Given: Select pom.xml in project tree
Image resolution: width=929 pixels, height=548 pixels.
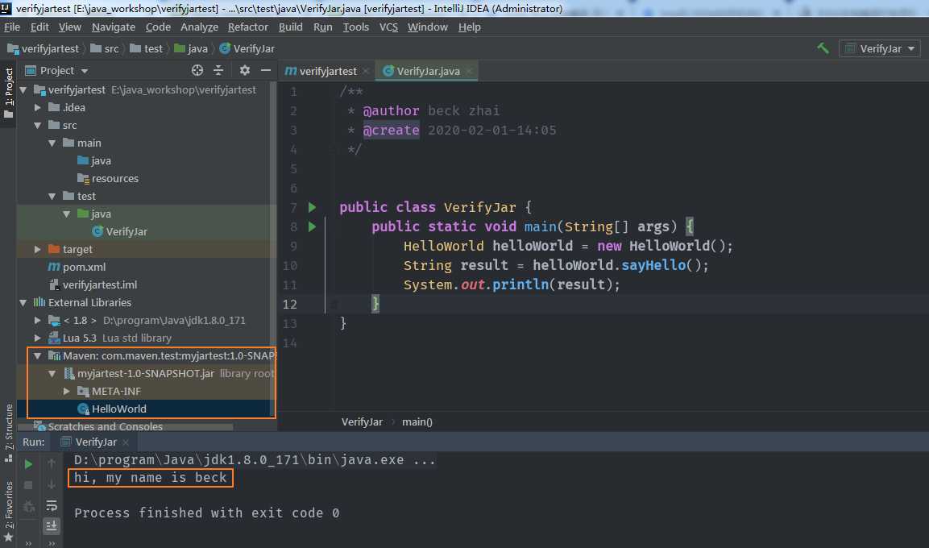Looking at the screenshot, I should (77, 268).
